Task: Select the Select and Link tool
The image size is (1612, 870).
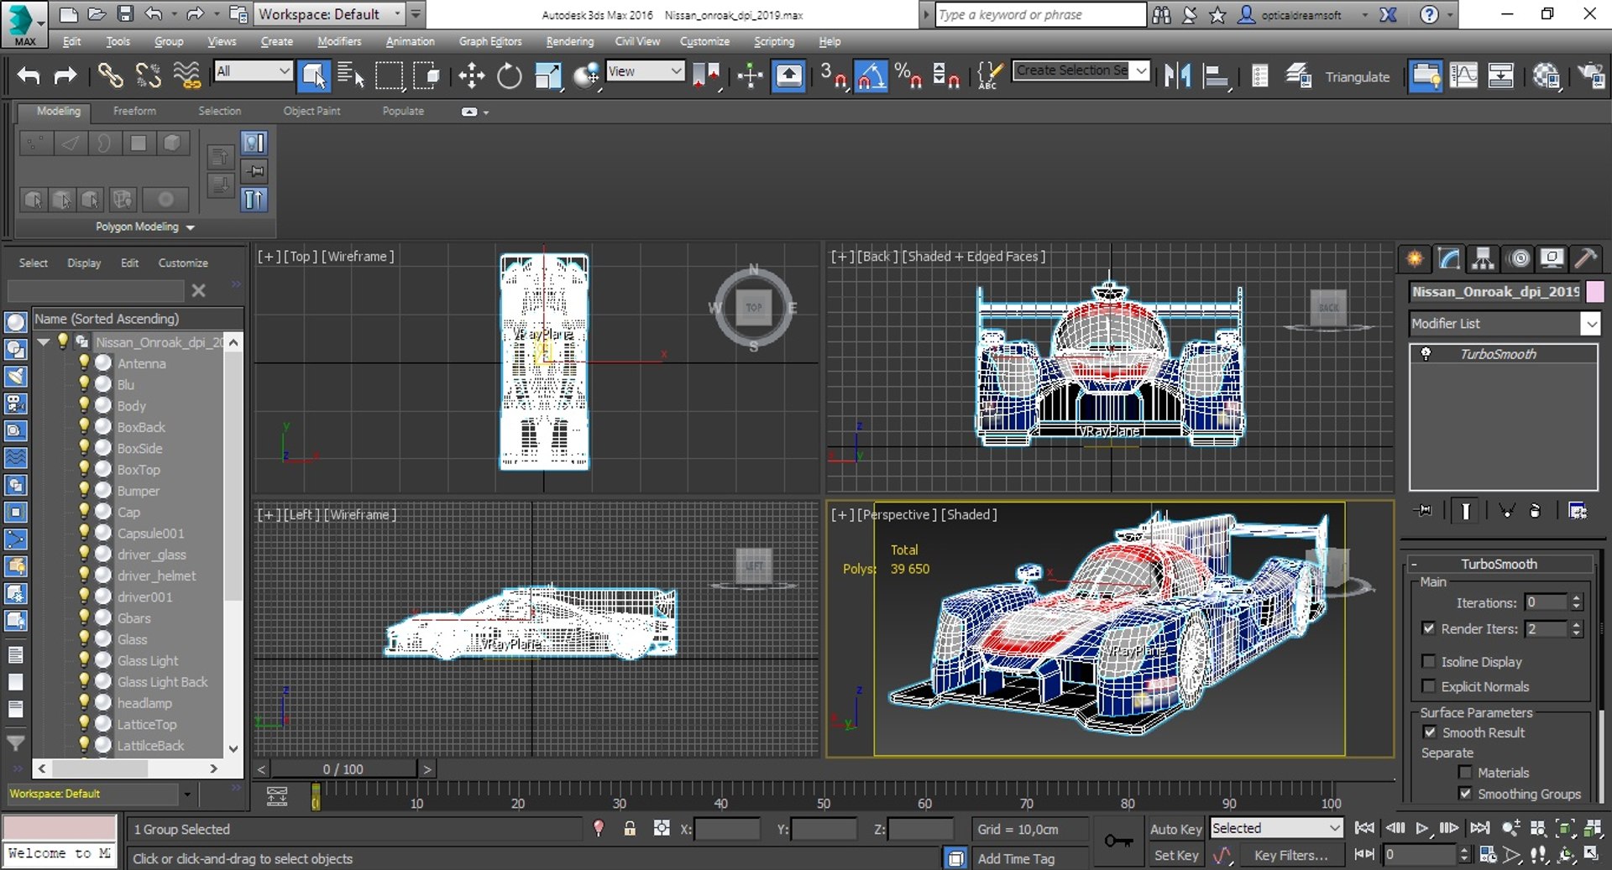Action: (x=109, y=76)
